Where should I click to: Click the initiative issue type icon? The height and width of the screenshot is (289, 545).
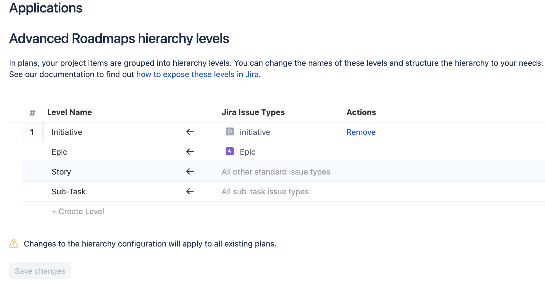(x=229, y=132)
